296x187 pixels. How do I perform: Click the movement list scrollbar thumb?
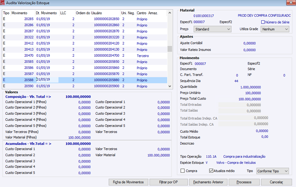click(170, 49)
